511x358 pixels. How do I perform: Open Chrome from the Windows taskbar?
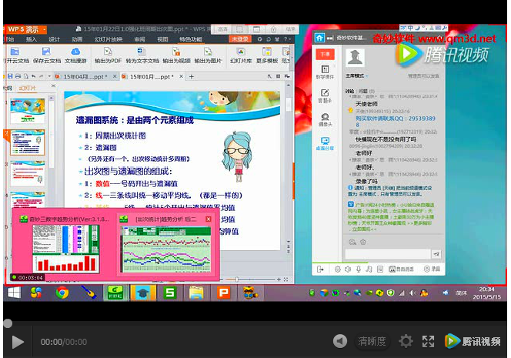point(62,293)
